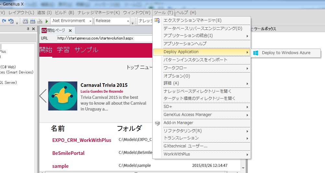The image size is (325, 173).
Task: Select the 学習 section on start page
Action: 63,50
